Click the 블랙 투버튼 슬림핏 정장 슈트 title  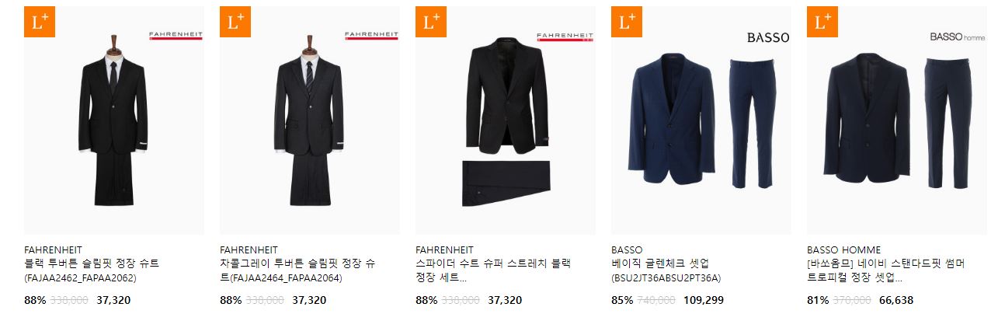pos(92,263)
